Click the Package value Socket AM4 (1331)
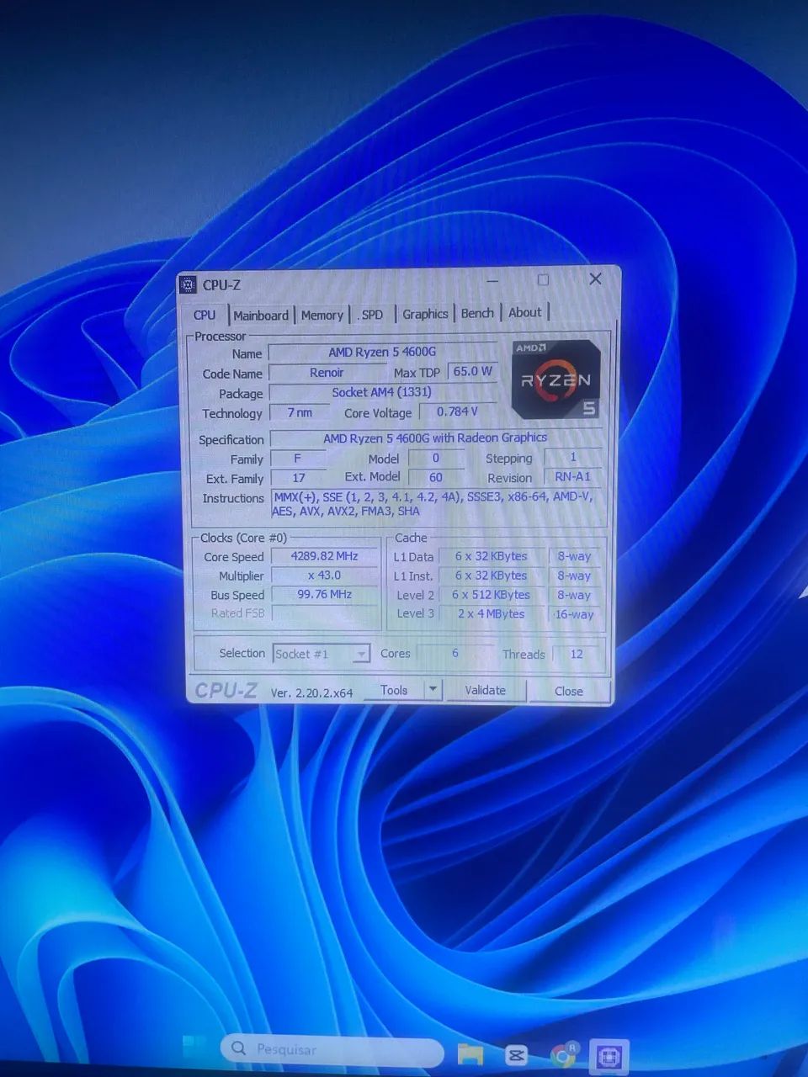This screenshot has width=808, height=1077. pos(382,392)
